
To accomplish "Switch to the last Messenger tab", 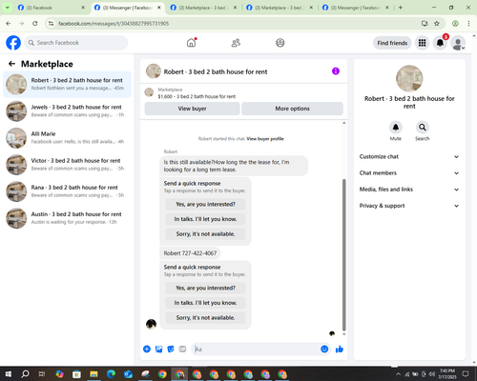I will 356,8.
